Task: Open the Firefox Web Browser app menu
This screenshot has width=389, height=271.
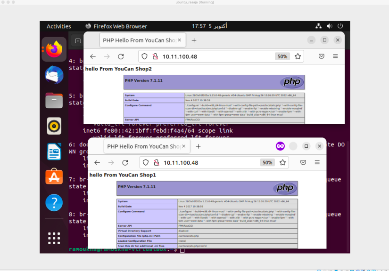Action: [116, 26]
